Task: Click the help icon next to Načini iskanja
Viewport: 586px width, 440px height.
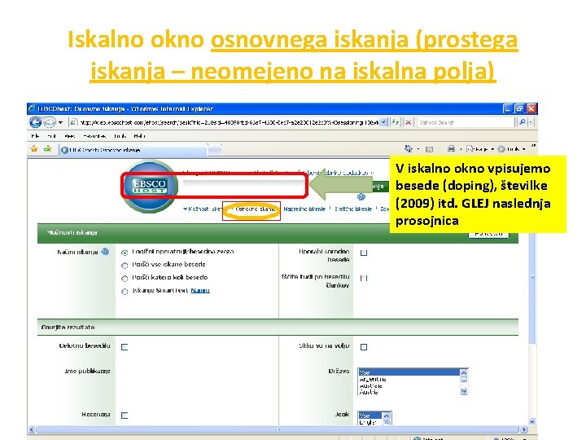Action: pos(105,252)
